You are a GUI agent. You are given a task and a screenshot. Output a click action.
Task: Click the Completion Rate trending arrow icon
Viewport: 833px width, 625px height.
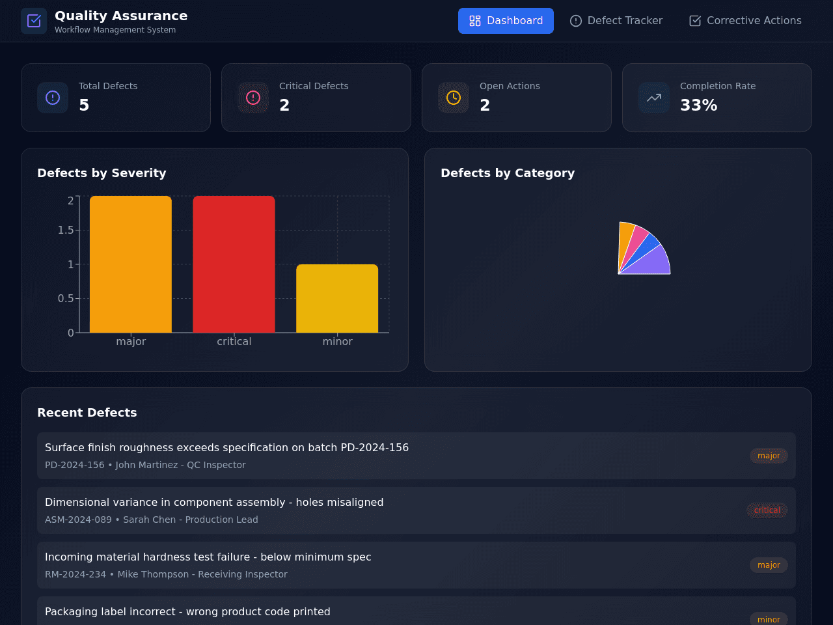654,98
